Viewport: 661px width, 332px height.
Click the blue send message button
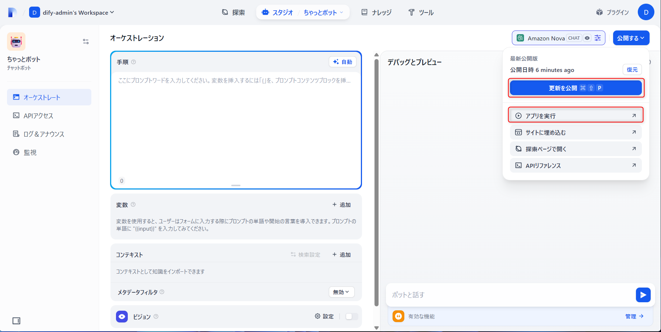[x=643, y=295]
